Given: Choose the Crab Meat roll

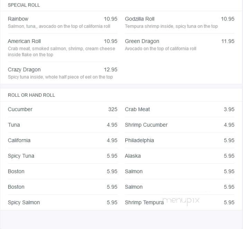Looking at the screenshot, I should click(x=180, y=109).
